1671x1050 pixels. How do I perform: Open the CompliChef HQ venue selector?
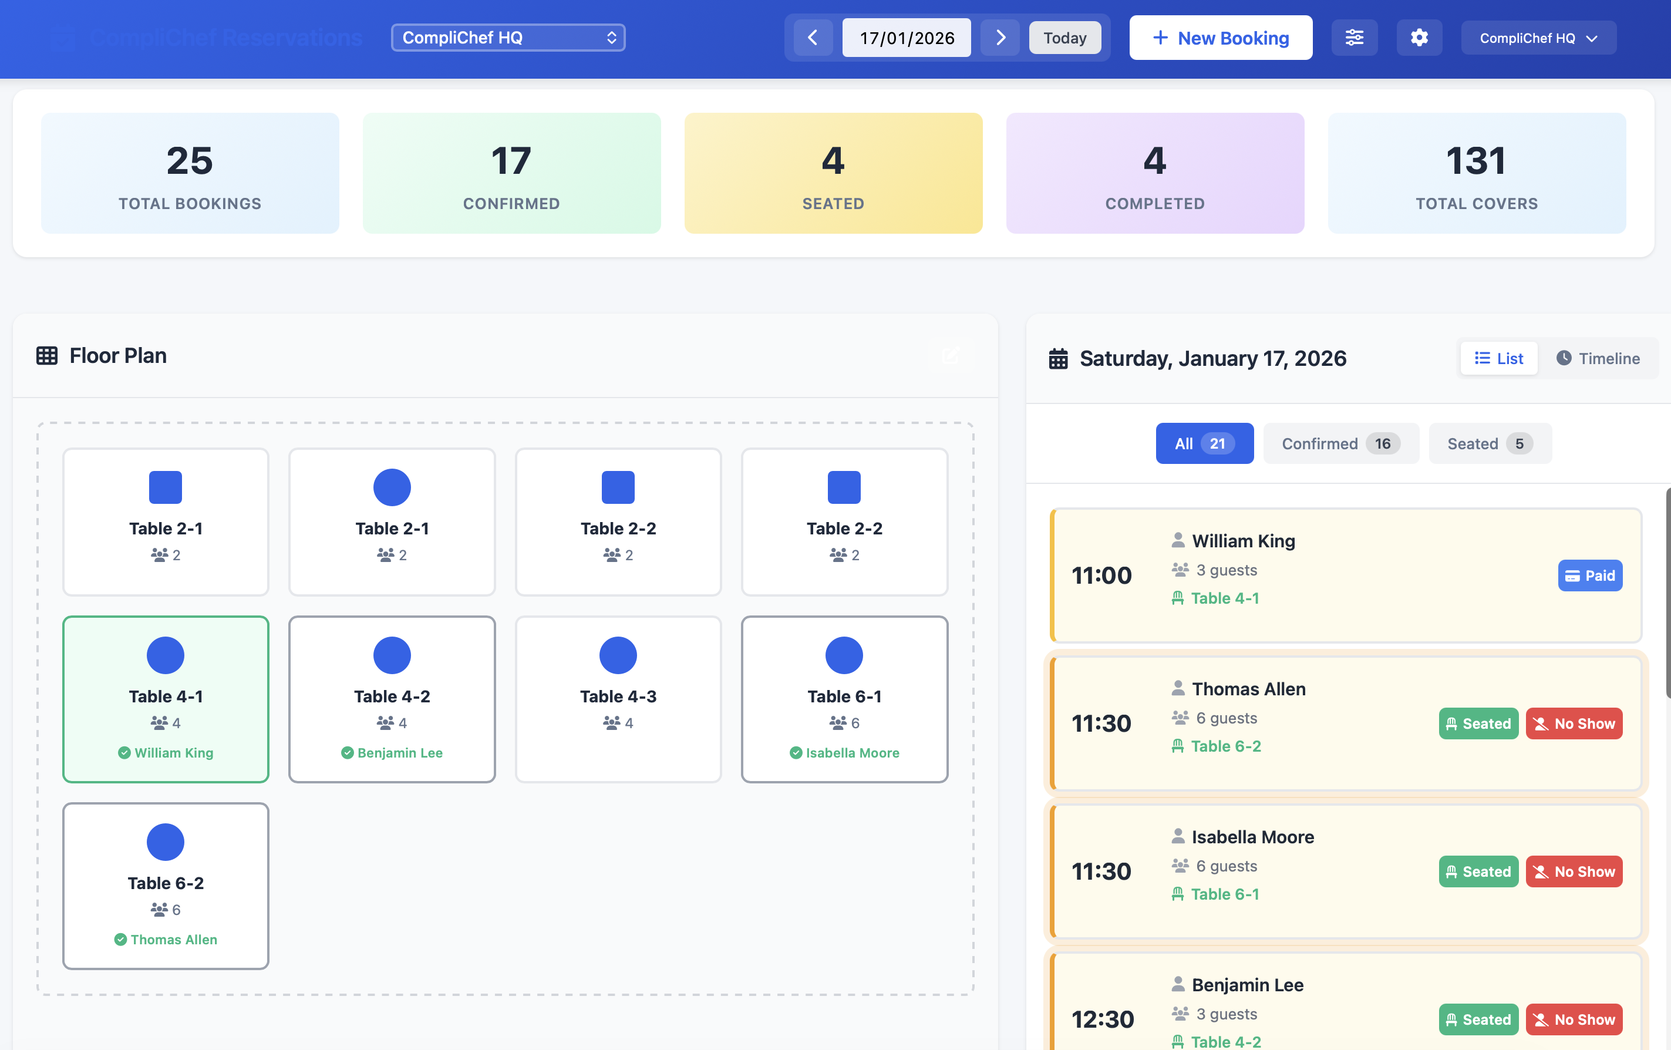pyautogui.click(x=508, y=38)
